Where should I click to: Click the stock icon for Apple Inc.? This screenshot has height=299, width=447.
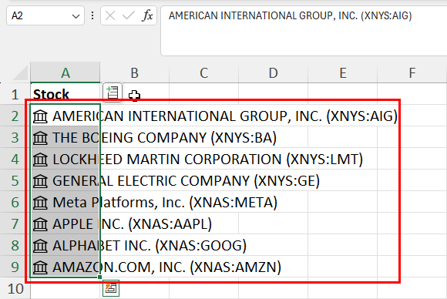pyautogui.click(x=40, y=224)
